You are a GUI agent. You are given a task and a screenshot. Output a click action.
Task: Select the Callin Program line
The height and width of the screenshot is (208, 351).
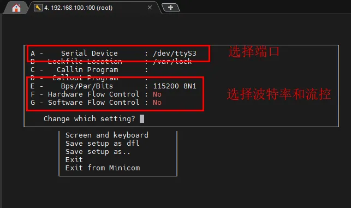pyautogui.click(x=90, y=70)
